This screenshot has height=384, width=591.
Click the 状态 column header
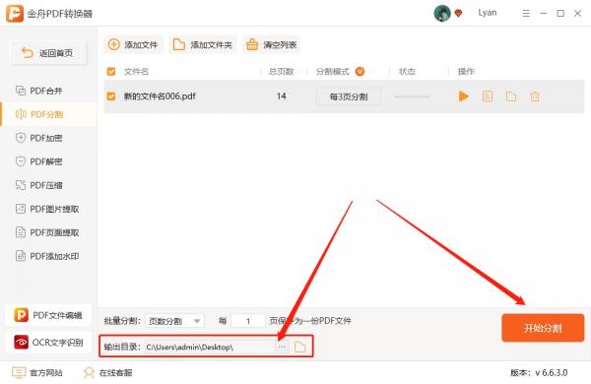(407, 71)
